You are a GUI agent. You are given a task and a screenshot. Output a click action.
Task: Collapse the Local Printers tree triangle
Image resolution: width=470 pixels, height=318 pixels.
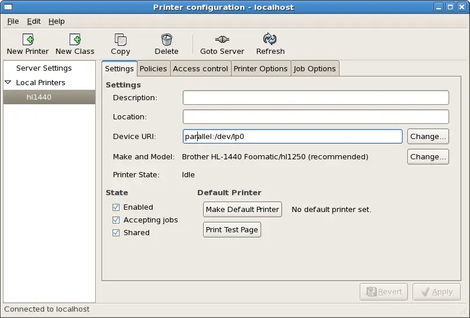click(x=8, y=83)
